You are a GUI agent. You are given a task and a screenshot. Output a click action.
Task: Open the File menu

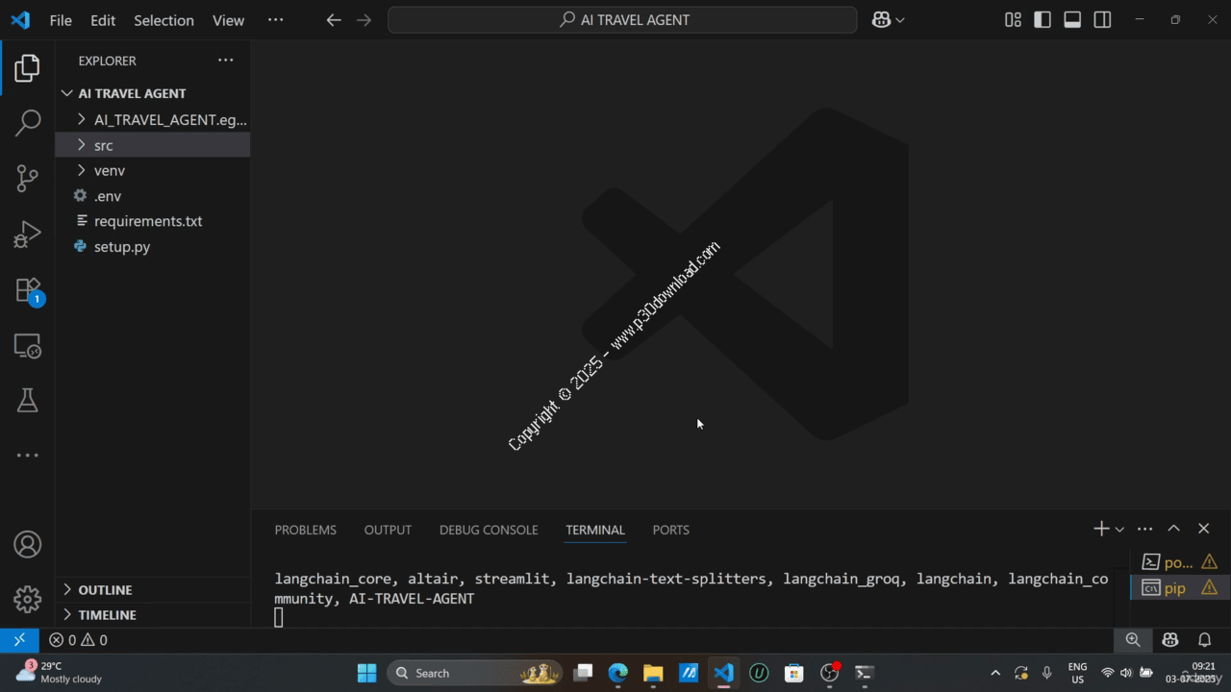coord(61,20)
